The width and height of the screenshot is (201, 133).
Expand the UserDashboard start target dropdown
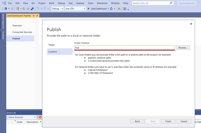[108, 9]
